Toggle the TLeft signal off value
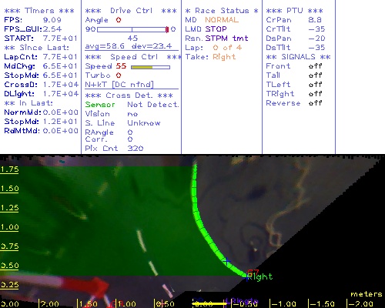Image resolution: width=385 pixels, height=308 pixels. tap(315, 85)
